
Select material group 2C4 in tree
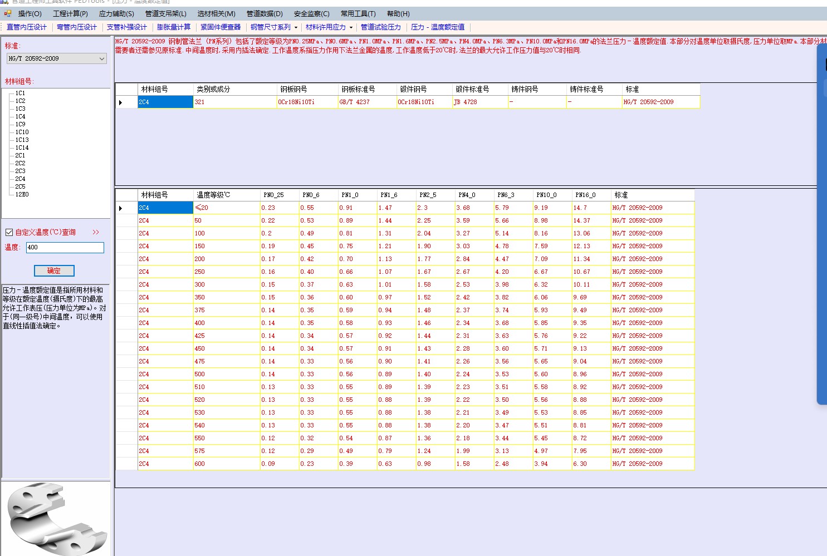[x=20, y=179]
